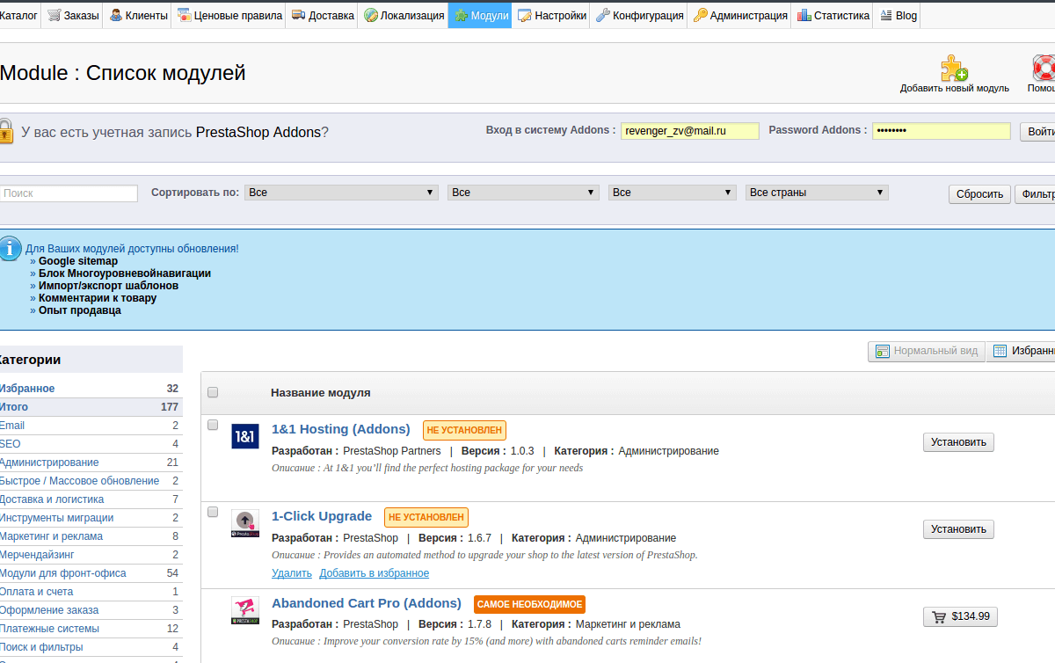The height and width of the screenshot is (663, 1055).
Task: Click the Нормальный вид view icon
Action: point(882,351)
